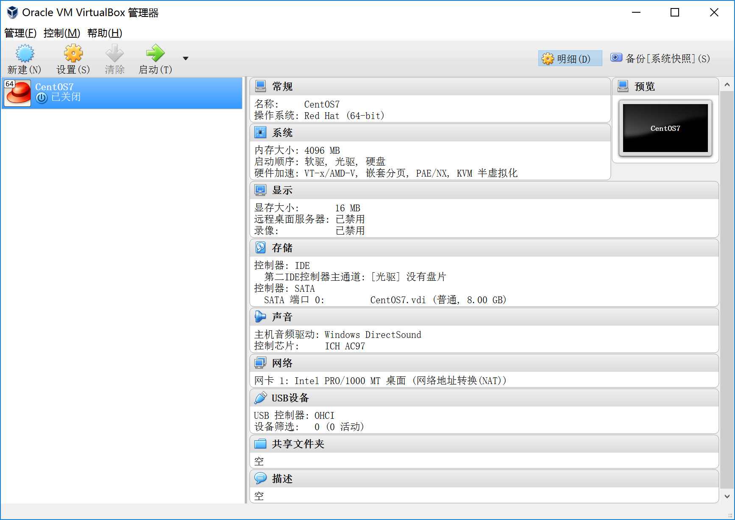
Task: Click the 系统 system chip icon
Action: tap(260, 133)
